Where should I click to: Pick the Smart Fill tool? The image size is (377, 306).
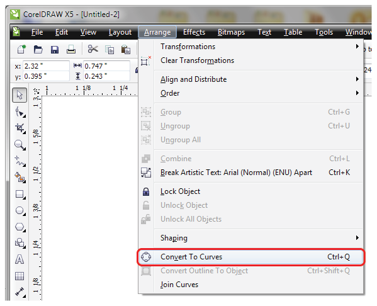pyautogui.click(x=20, y=178)
